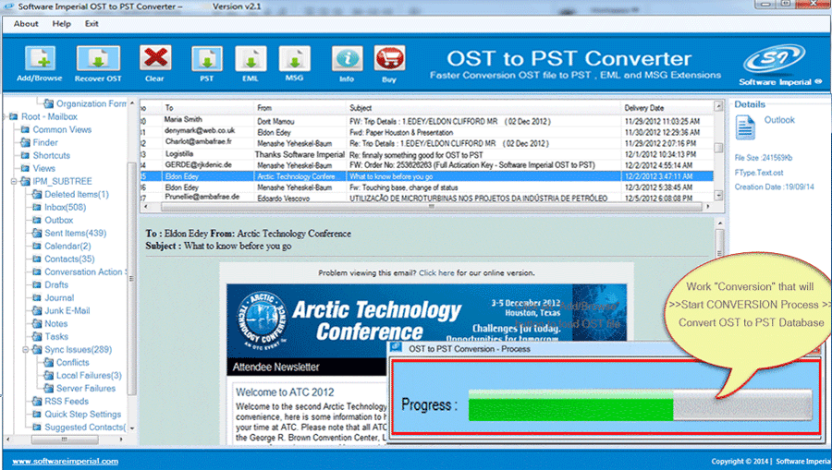Image resolution: width=832 pixels, height=470 pixels.
Task: Select the email to Charlot@ambafrae.fr
Action: [x=426, y=143]
